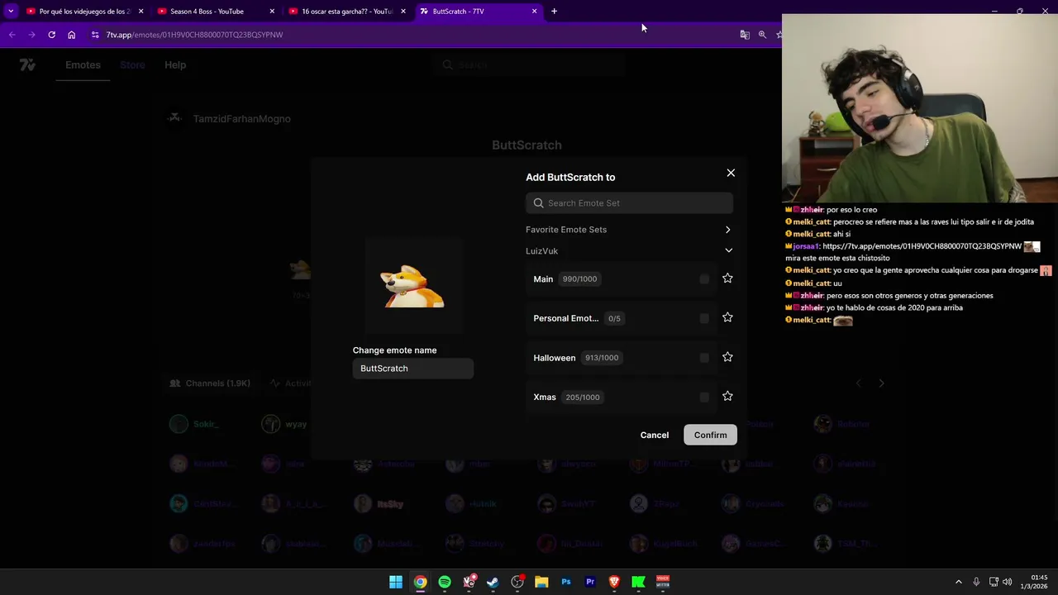The width and height of the screenshot is (1058, 595).
Task: Check the Personal Emotes set checkbox
Action: (x=704, y=318)
